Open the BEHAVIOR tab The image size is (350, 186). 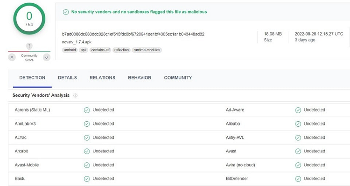click(x=140, y=78)
